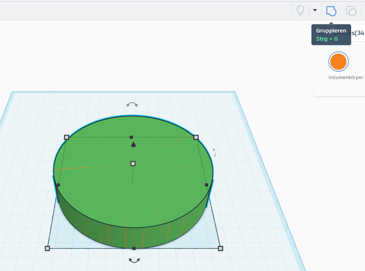Click the bottom rotation arrow handle
Viewport: 365px width, 271px height.
coord(134,261)
